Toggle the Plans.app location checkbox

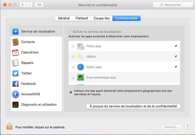coord(73,46)
